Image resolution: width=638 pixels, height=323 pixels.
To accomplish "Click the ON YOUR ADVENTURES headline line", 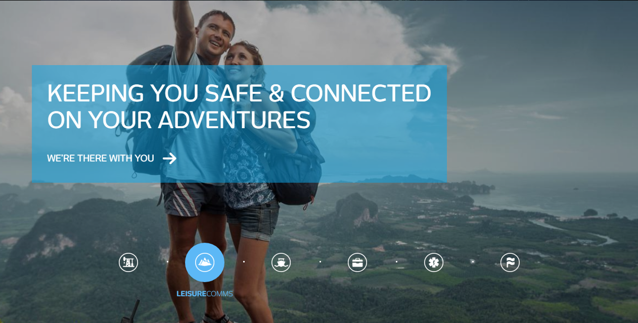I will click(x=179, y=120).
